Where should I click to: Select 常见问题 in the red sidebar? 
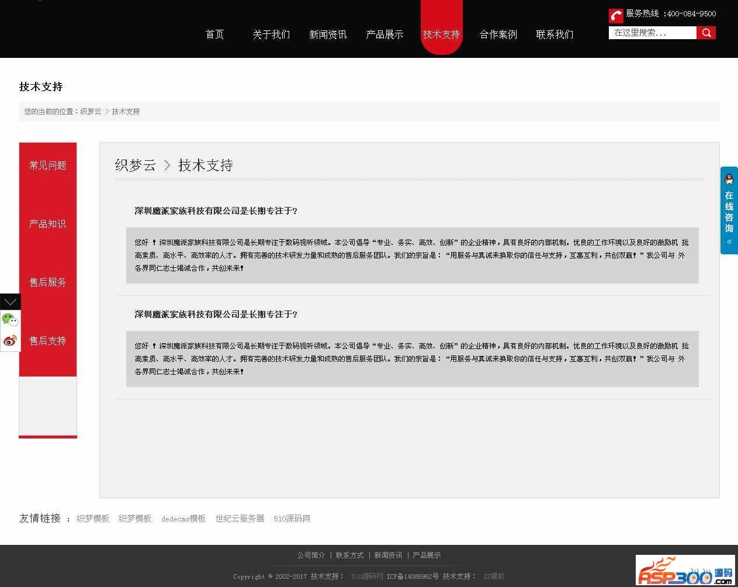pyautogui.click(x=48, y=165)
